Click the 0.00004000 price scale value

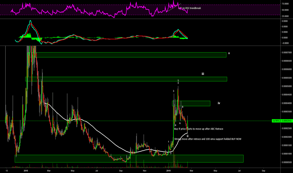(x=287, y=103)
